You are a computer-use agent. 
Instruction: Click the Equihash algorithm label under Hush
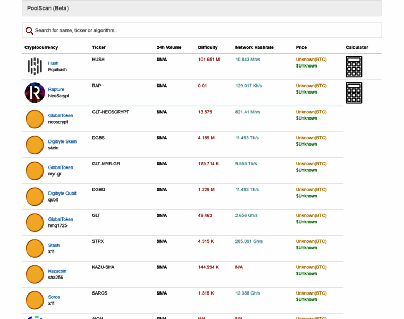click(x=57, y=70)
